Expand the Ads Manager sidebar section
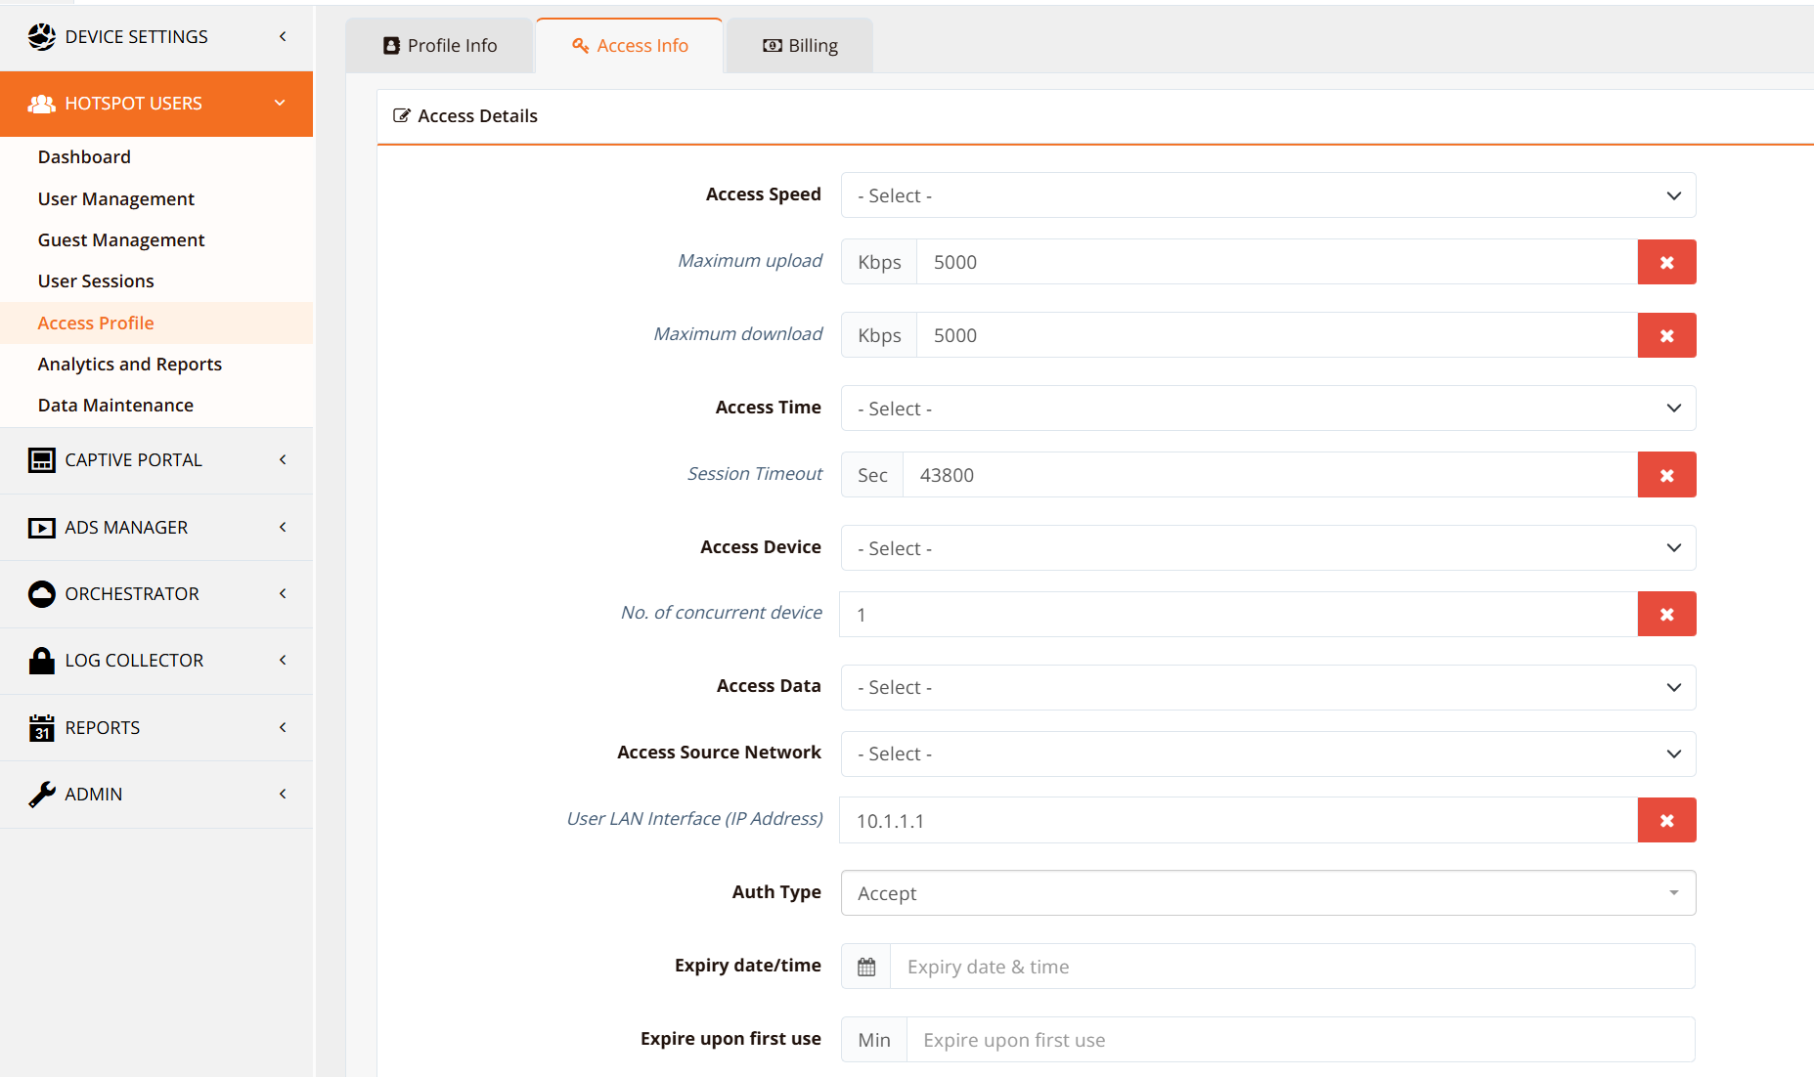The height and width of the screenshot is (1077, 1814). tap(156, 528)
